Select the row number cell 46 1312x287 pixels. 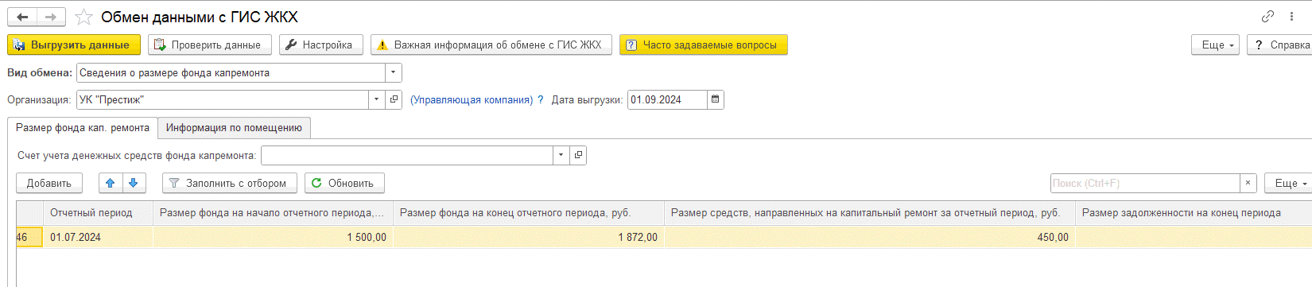click(x=29, y=237)
